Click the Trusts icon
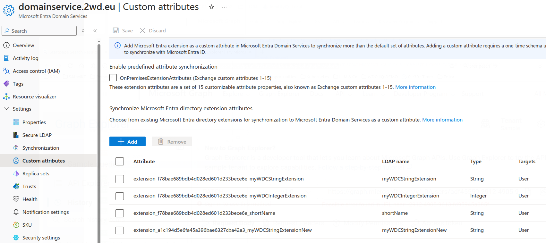Viewport: 546px width, 243px height. click(16, 186)
